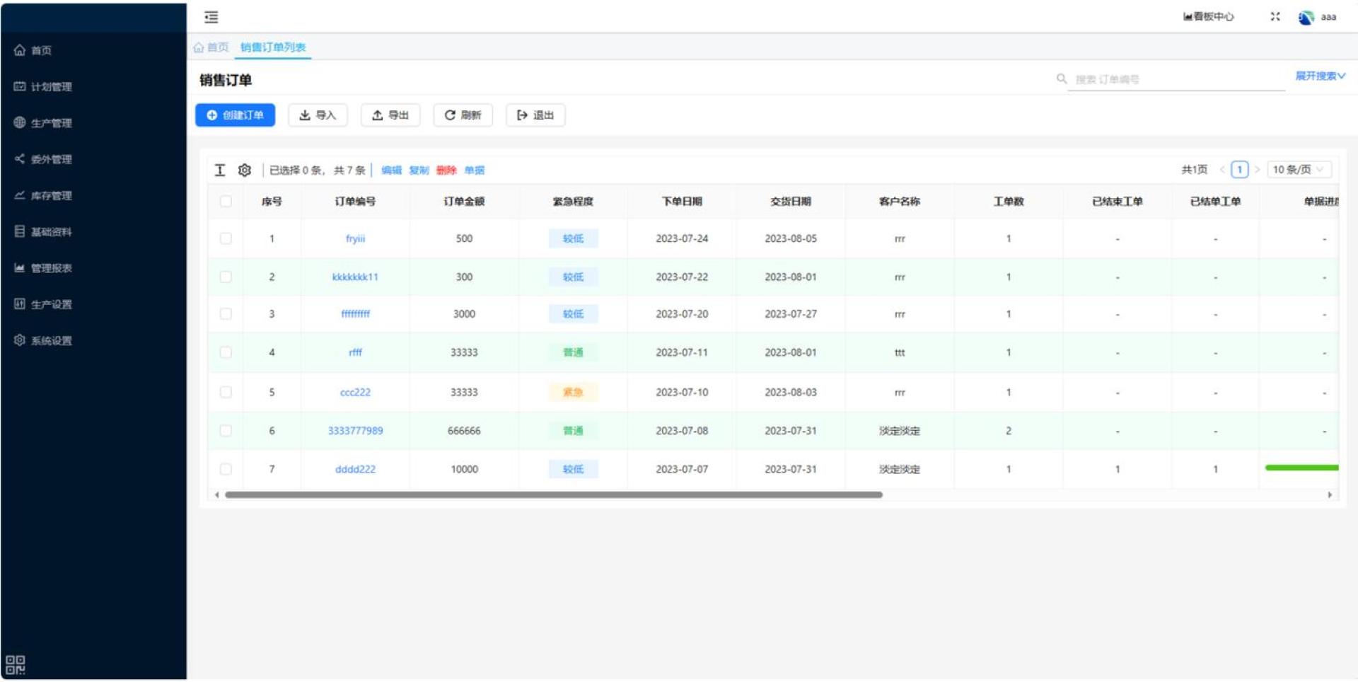
Task: Open order link ccc222
Action: coord(355,392)
